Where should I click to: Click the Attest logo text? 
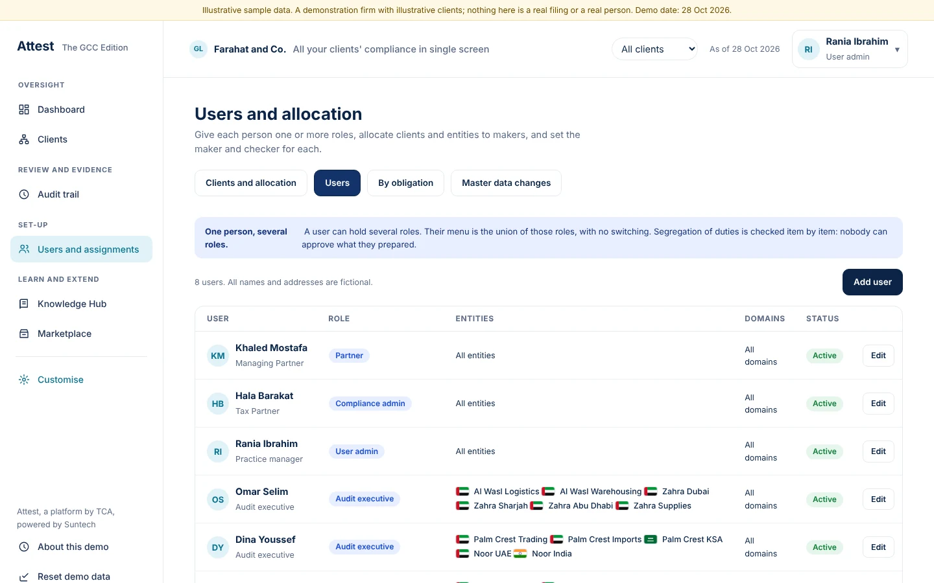point(36,47)
